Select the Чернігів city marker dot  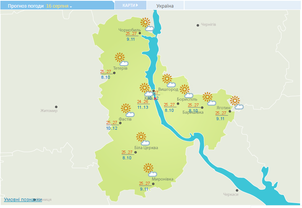click(198, 25)
